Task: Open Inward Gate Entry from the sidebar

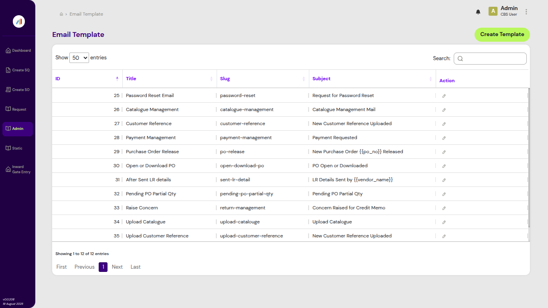Action: click(18, 169)
